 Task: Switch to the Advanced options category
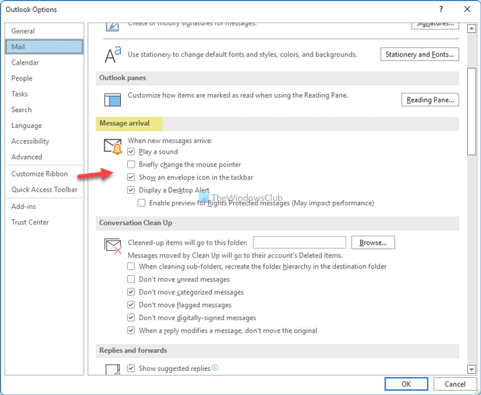(27, 157)
